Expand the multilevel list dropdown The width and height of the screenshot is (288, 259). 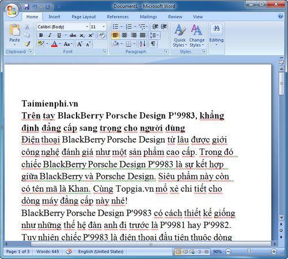147,26
